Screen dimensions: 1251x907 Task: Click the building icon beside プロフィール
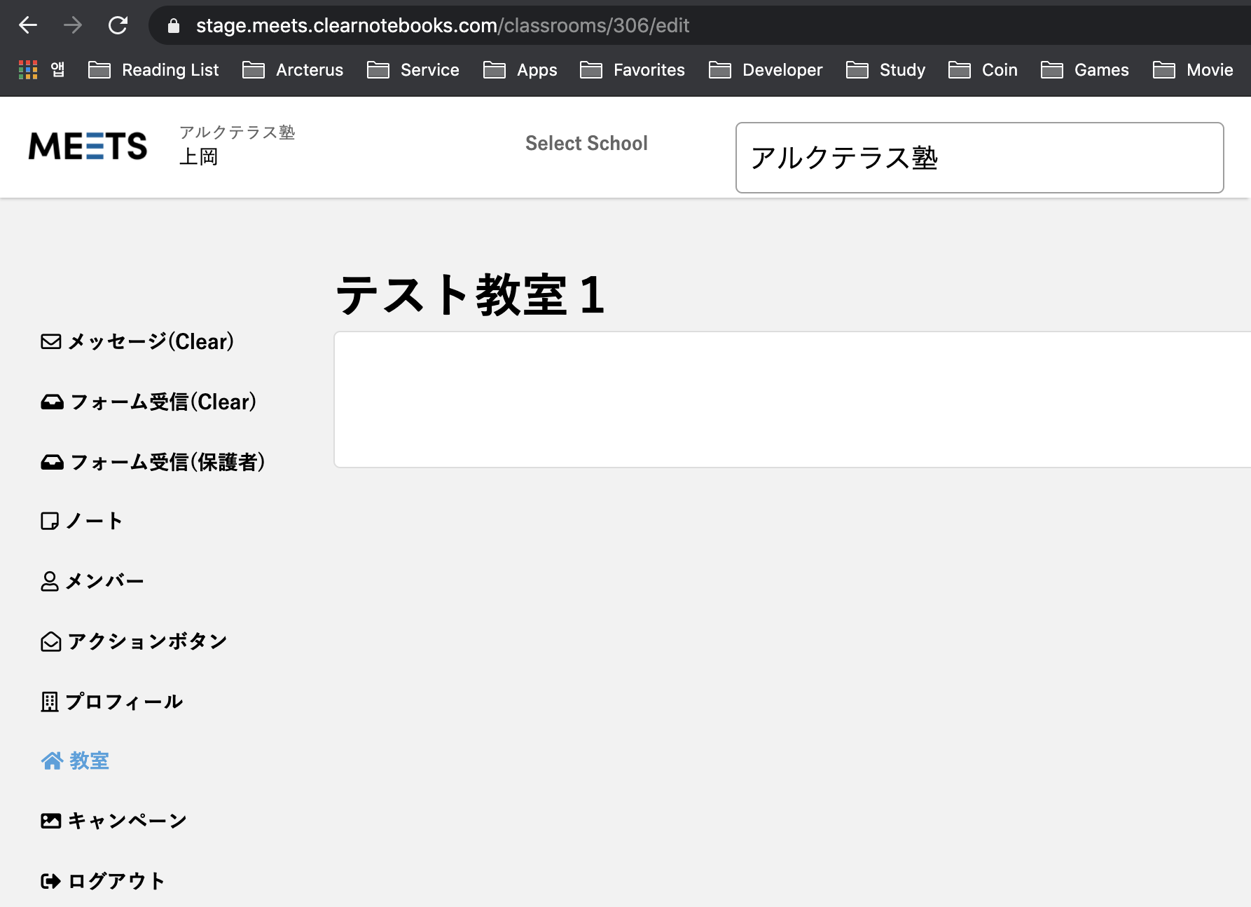(x=50, y=702)
